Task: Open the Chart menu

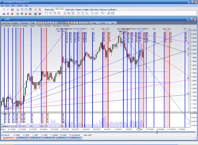Action: coord(13,6)
